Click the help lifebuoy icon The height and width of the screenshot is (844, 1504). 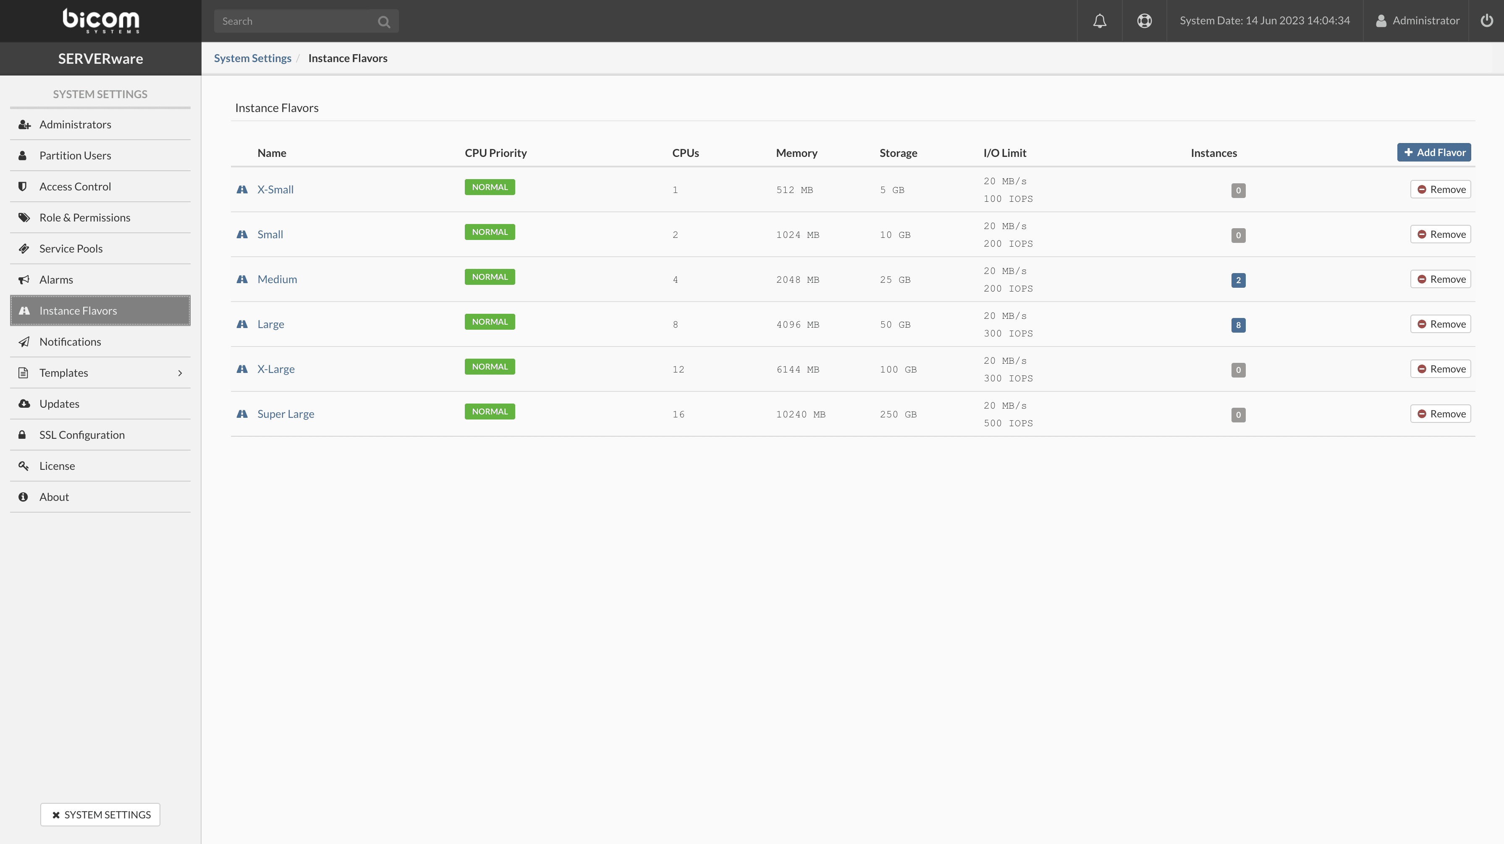click(x=1144, y=21)
